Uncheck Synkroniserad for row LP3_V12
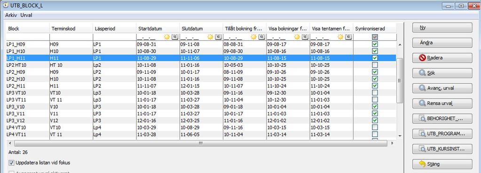The height and width of the screenshot is (173, 481). tap(375, 120)
